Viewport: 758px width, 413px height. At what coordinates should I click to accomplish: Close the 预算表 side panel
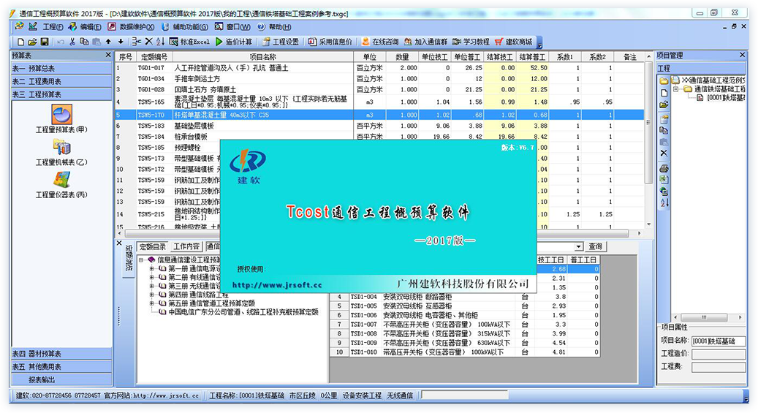[108, 55]
